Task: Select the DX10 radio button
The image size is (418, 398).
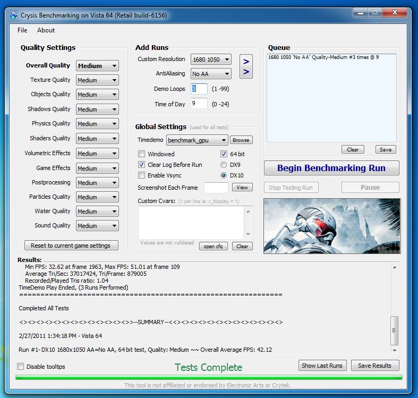Action: [x=224, y=175]
